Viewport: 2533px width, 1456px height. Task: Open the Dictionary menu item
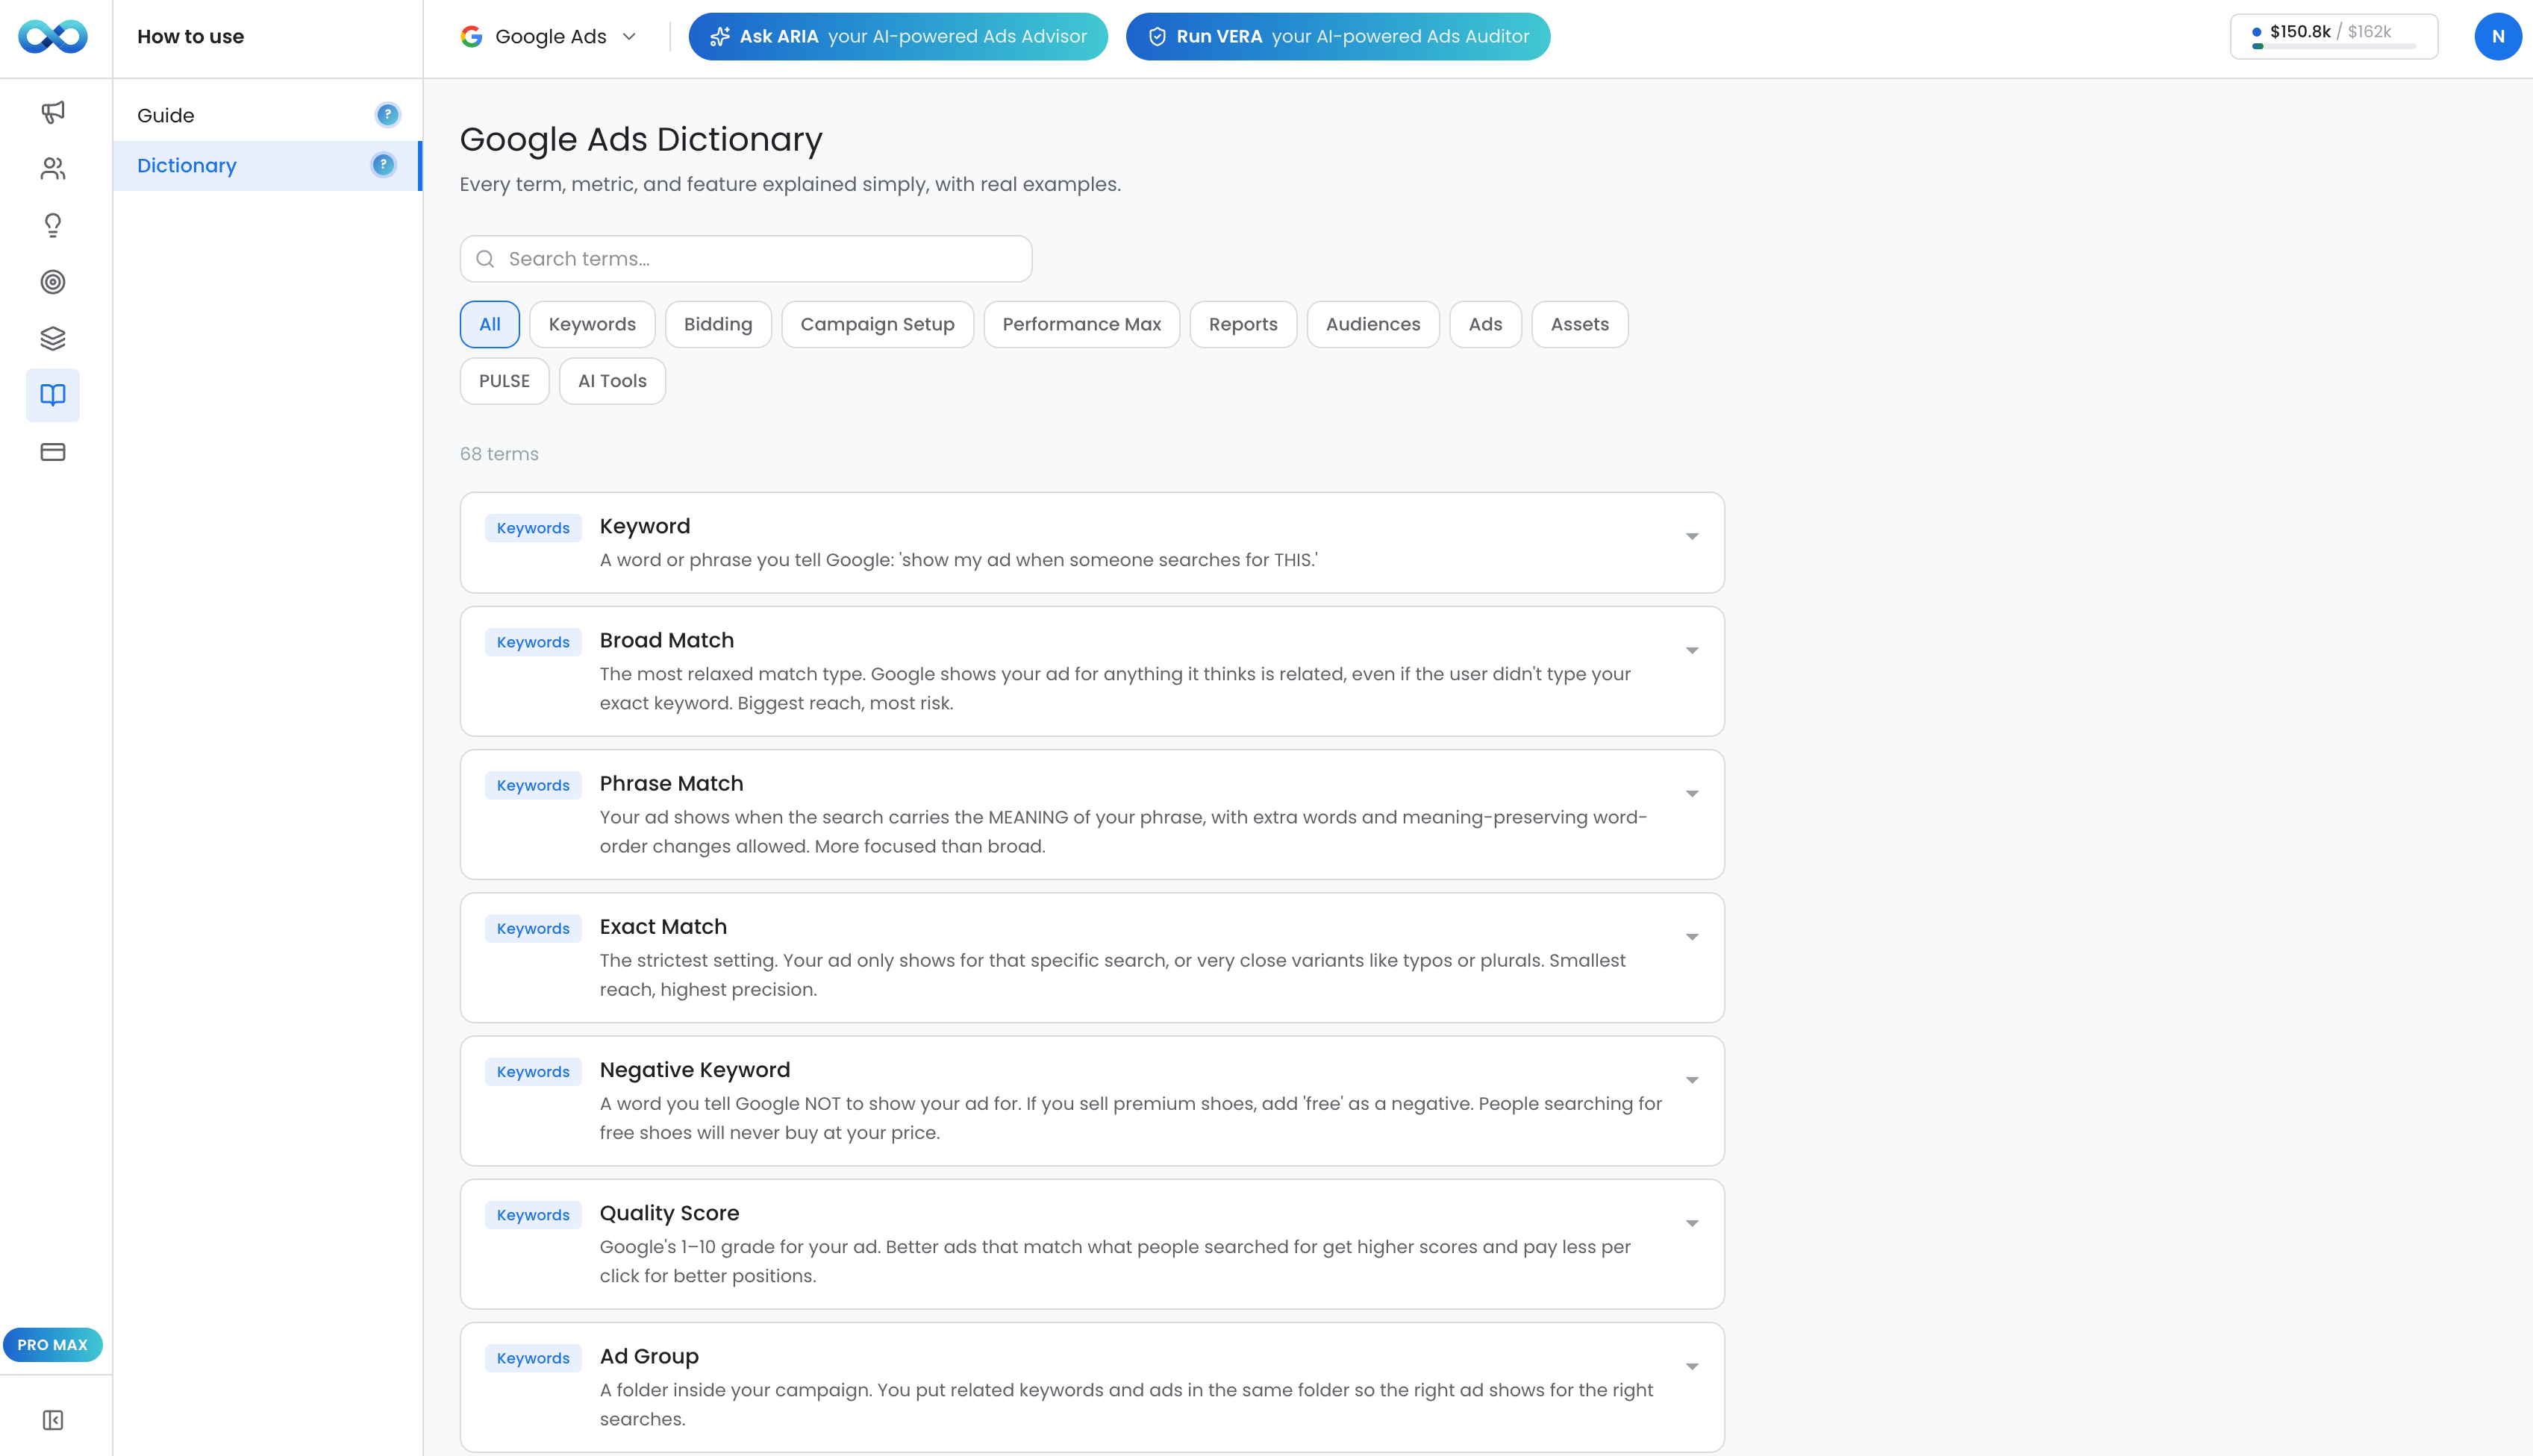click(267, 165)
